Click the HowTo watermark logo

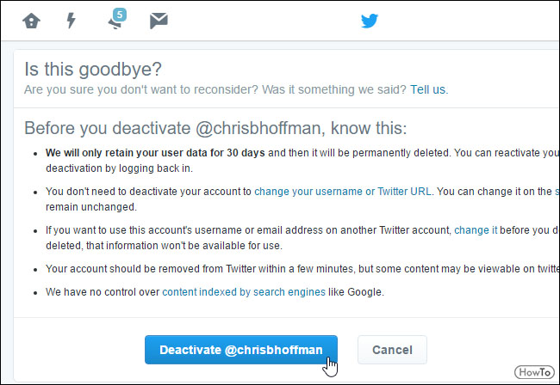[x=534, y=372]
